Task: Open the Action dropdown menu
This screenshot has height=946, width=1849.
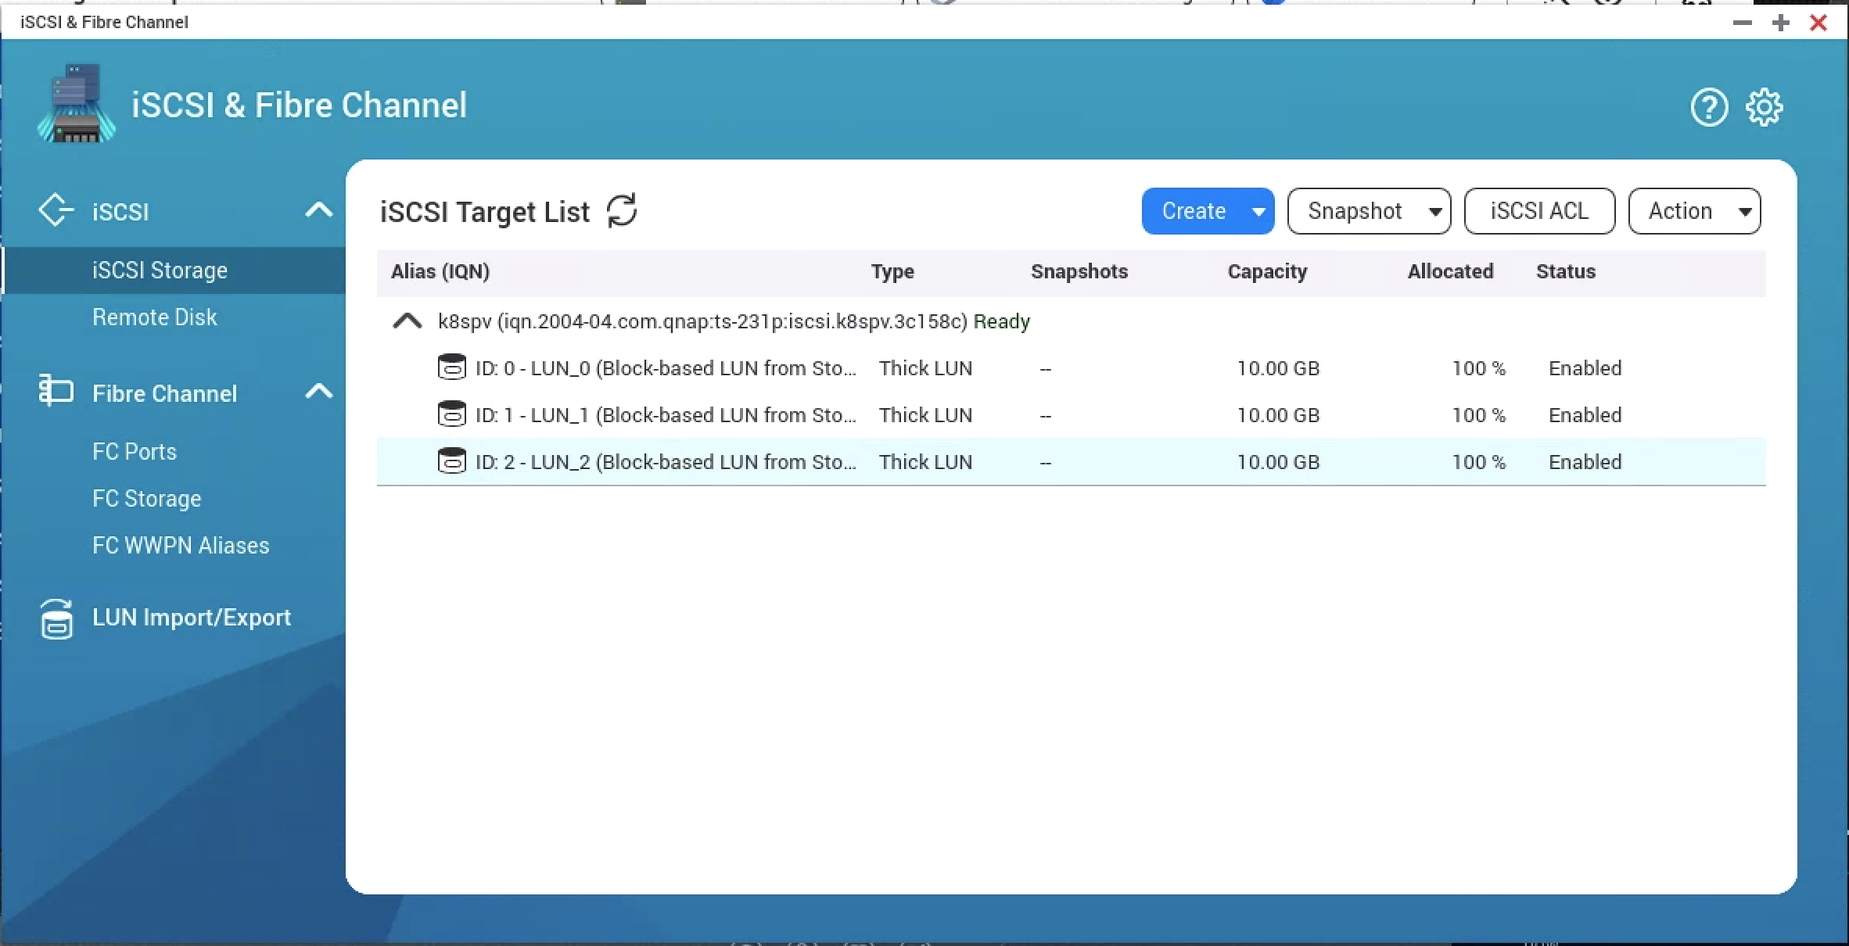Action: click(x=1694, y=211)
